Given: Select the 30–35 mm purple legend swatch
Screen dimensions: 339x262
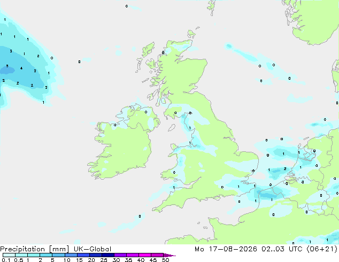Looking at the screenshot, I should (120, 255).
